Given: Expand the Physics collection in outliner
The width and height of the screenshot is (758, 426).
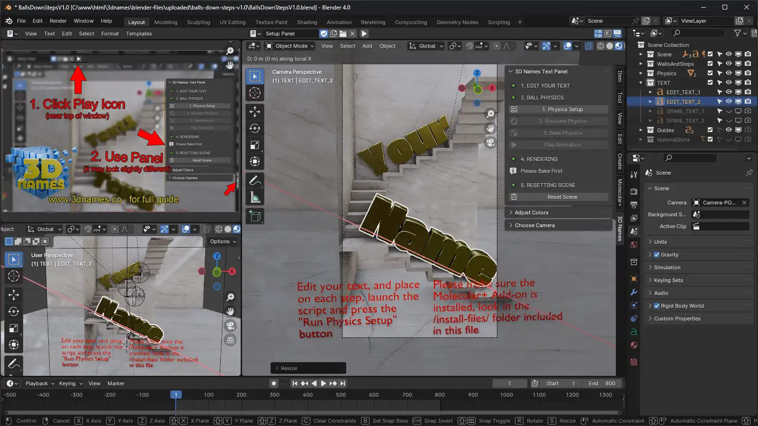Looking at the screenshot, I should tap(641, 73).
